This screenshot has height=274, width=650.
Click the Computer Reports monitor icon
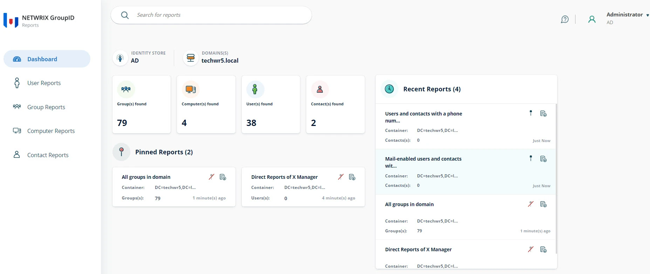pos(17,131)
